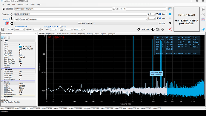Toggle the dark/light contrast theme icon

tap(153, 29)
